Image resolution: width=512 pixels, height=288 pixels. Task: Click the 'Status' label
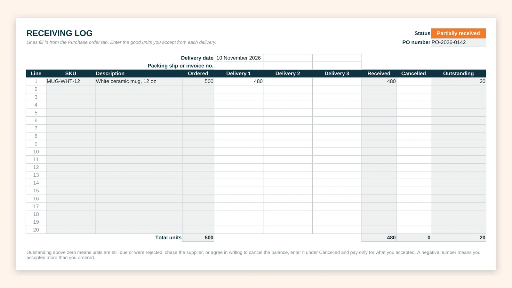(422, 33)
